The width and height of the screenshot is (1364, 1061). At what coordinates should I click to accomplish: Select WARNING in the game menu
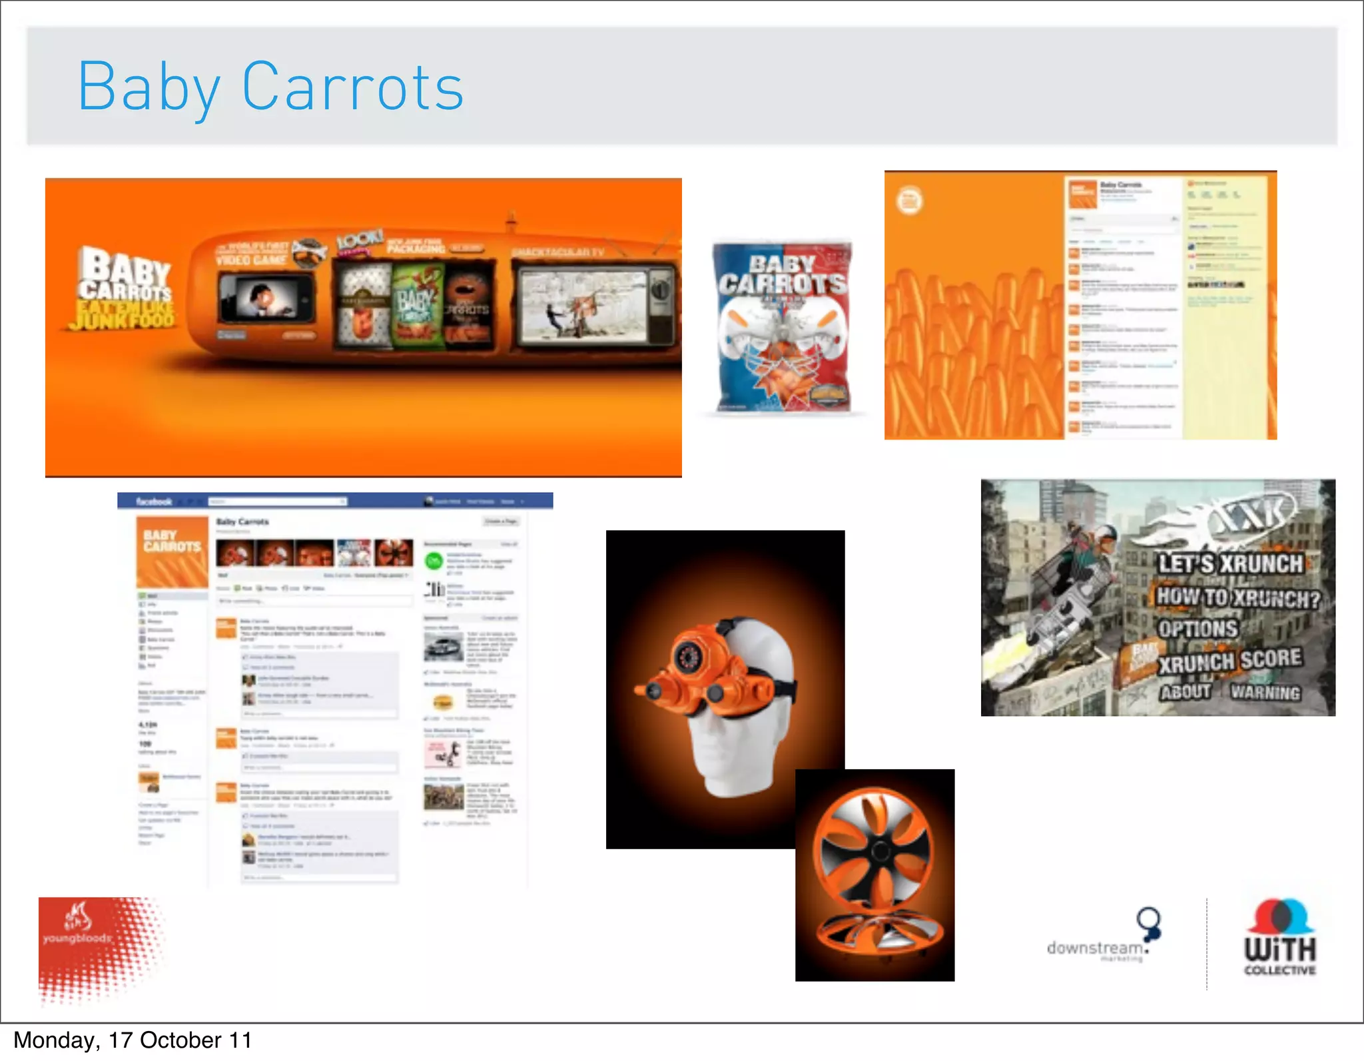point(1265,692)
